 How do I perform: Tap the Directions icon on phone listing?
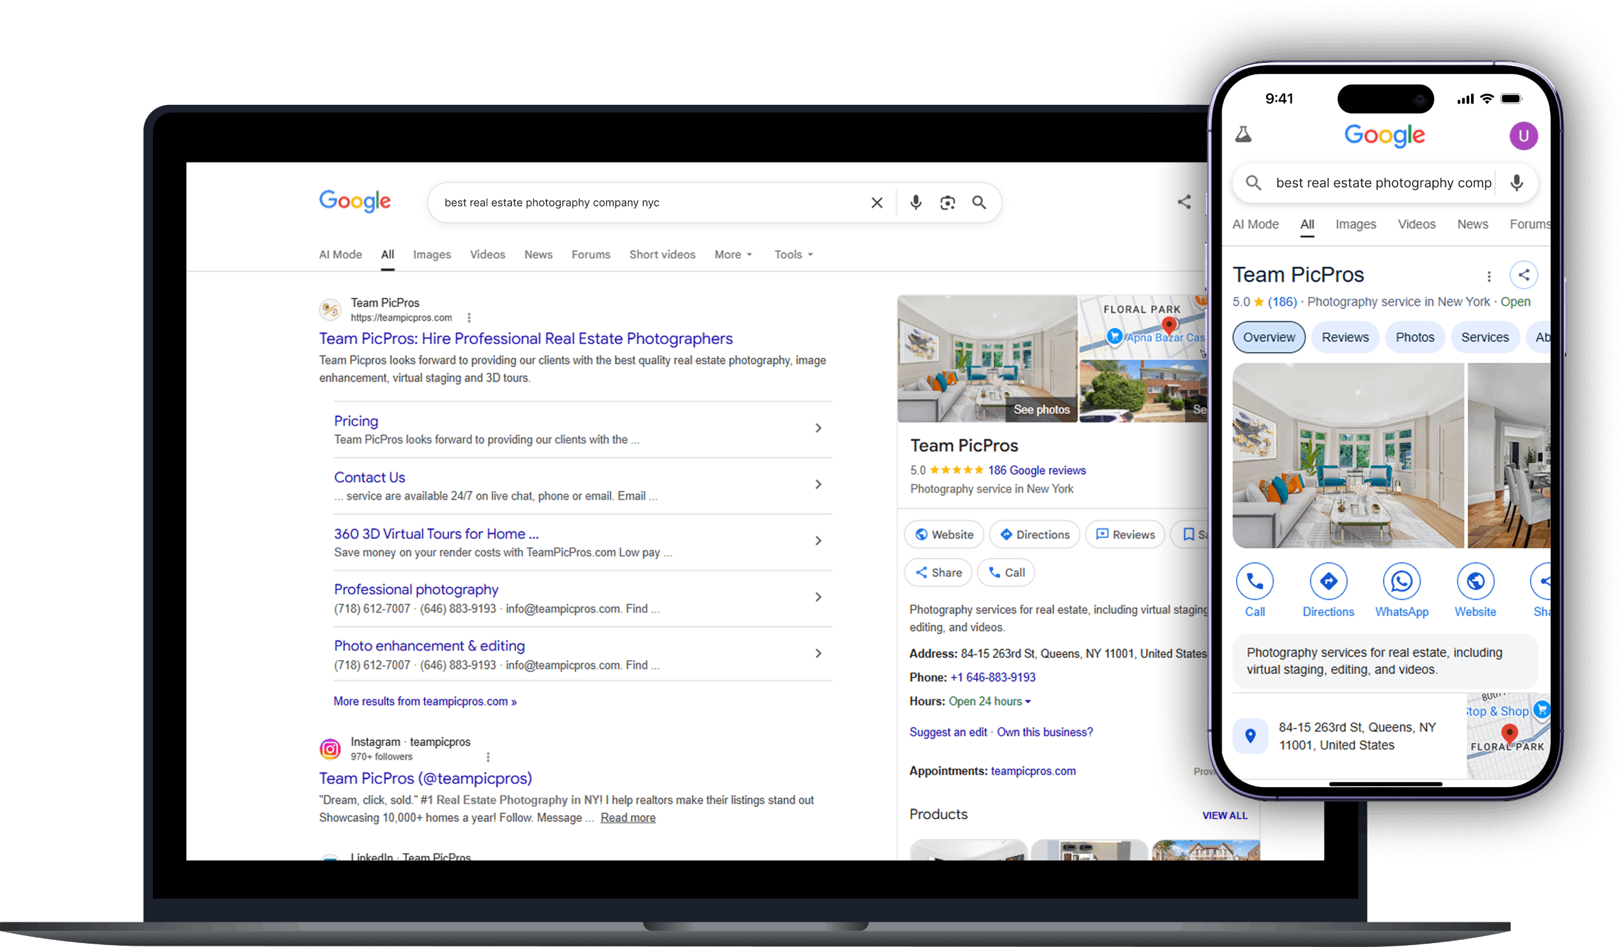(1328, 582)
